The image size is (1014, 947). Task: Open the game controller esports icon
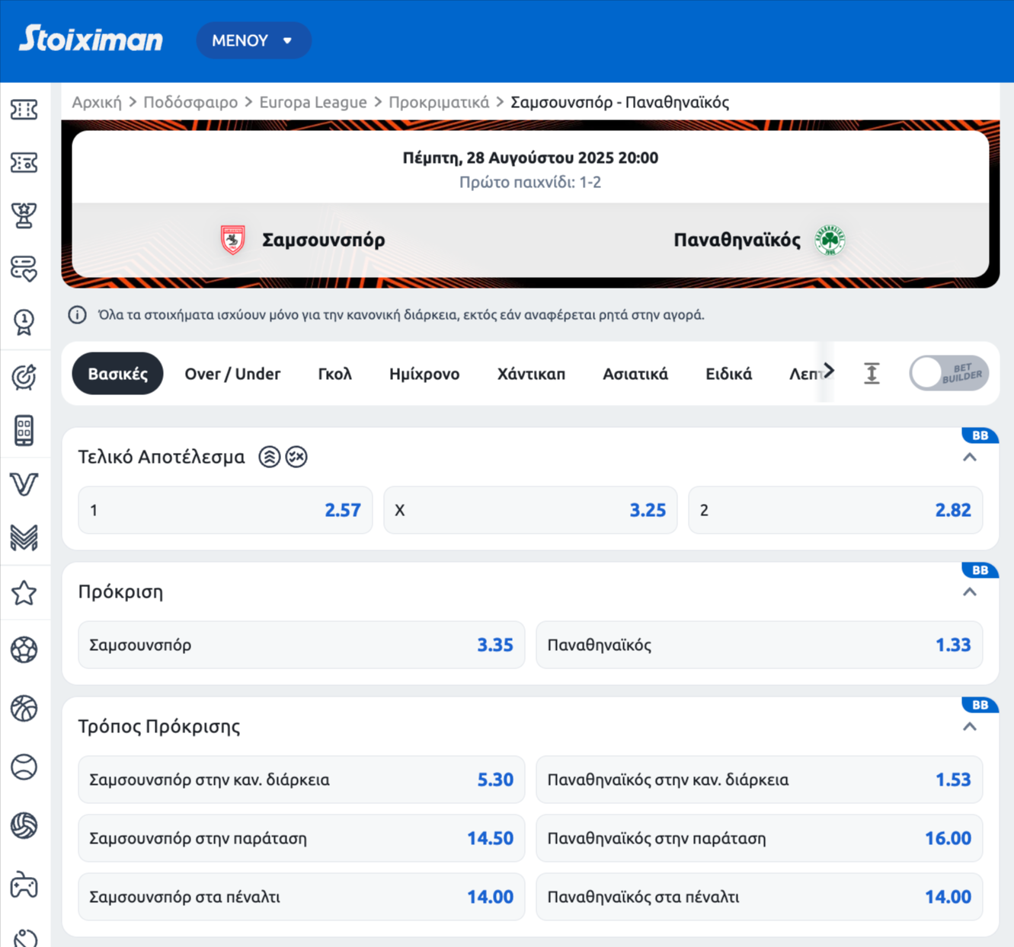(24, 885)
